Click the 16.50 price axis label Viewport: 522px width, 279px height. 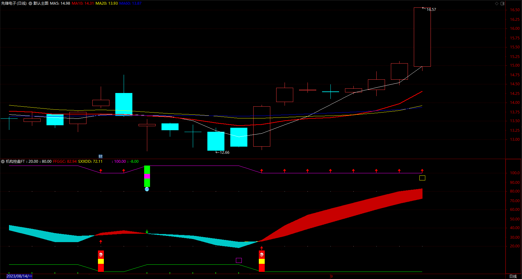515,10
